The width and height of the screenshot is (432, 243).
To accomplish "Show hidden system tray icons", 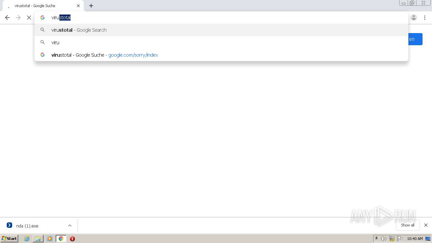I will (377, 239).
